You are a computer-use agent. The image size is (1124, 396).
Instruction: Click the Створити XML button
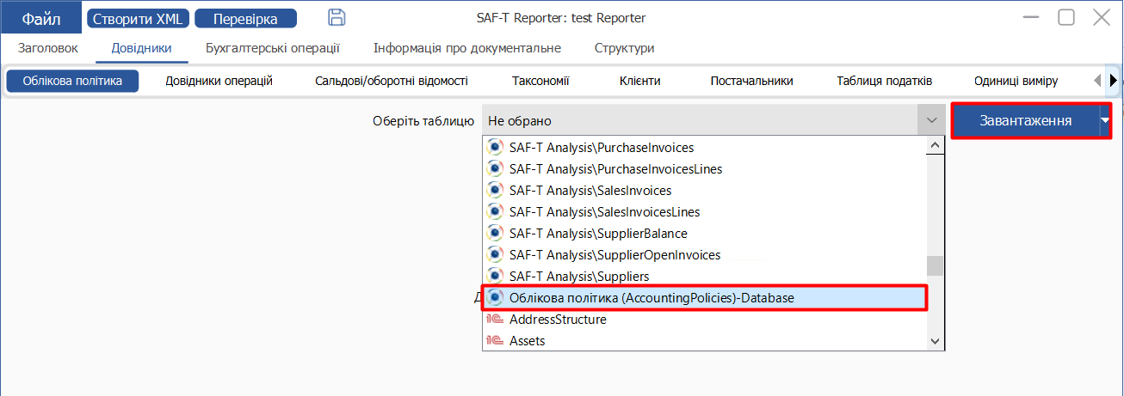click(138, 18)
